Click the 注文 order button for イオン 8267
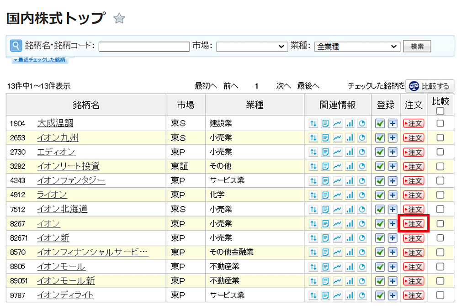This screenshot has width=457, height=306. coord(414,224)
